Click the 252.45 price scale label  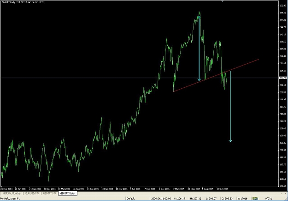coord(282,6)
